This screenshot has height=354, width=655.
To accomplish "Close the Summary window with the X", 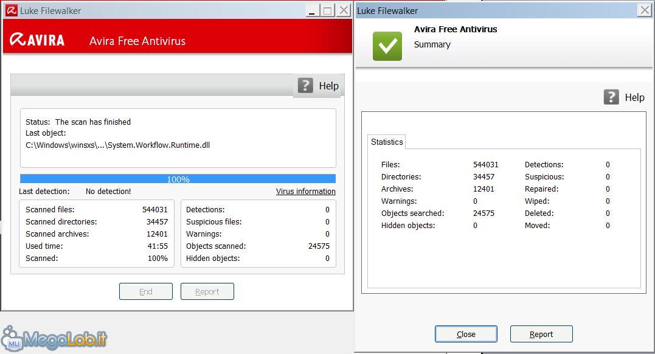I will (x=645, y=10).
